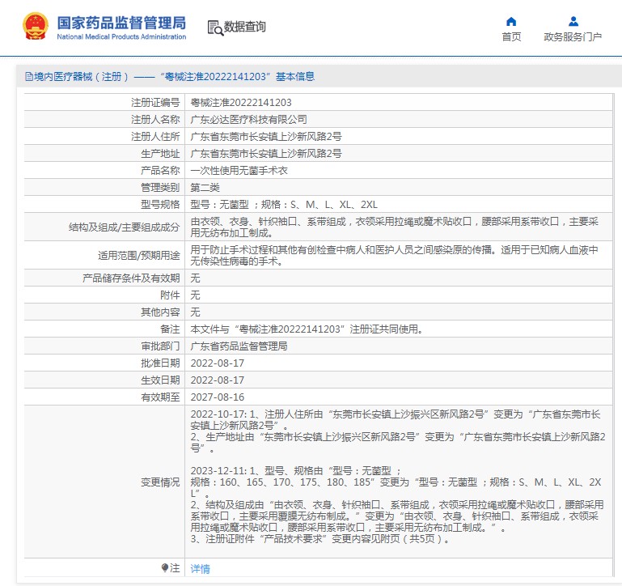Click the 结构及组成/主要组成成分 label

[125, 227]
